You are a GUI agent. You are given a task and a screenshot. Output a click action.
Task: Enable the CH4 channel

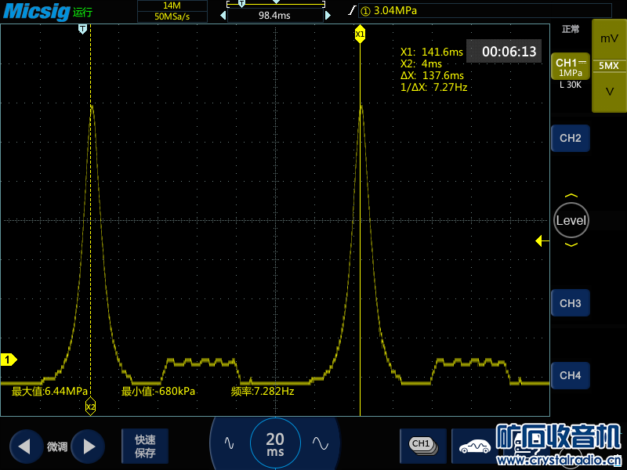[570, 375]
